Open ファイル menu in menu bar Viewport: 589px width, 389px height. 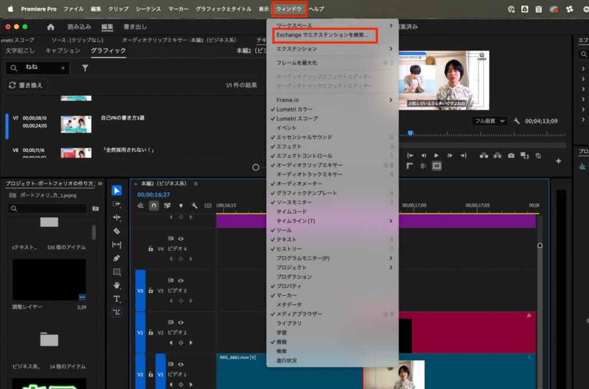click(x=73, y=9)
